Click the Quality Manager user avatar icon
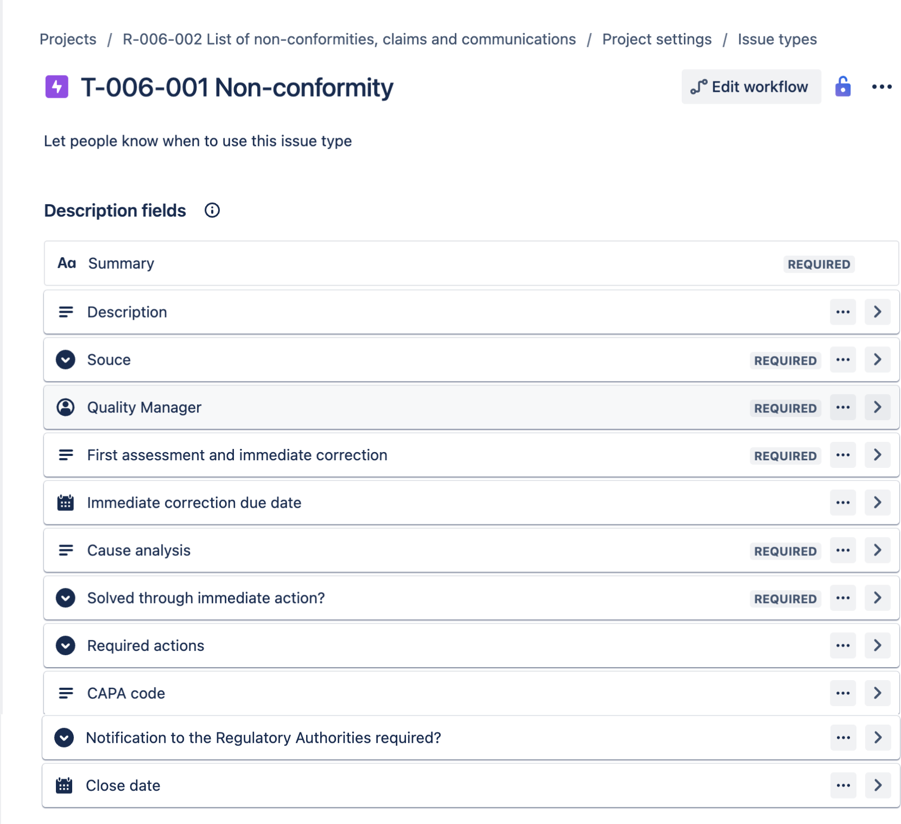The width and height of the screenshot is (901, 824). 66,407
